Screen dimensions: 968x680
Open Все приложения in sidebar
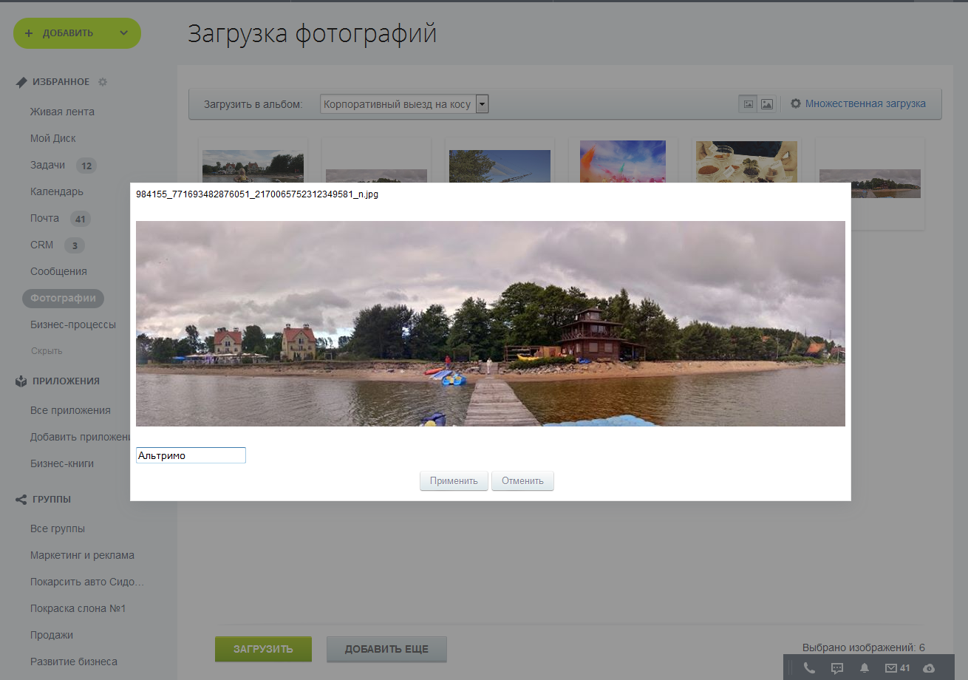point(70,411)
